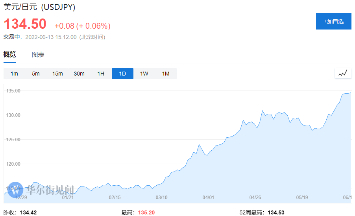Click the +加自选 button
The image size is (355, 216).
point(333,21)
